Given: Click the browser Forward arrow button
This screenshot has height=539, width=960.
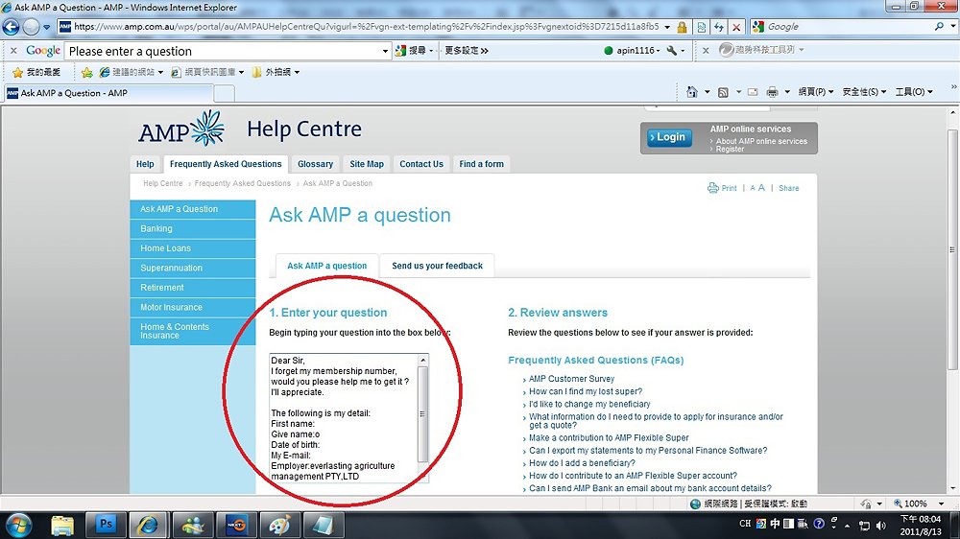Looking at the screenshot, I should click(32, 27).
